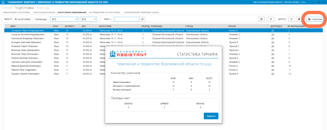Select row Павлов Пётр Андреевич
This screenshot has height=130, width=327.
[x=163, y=70]
